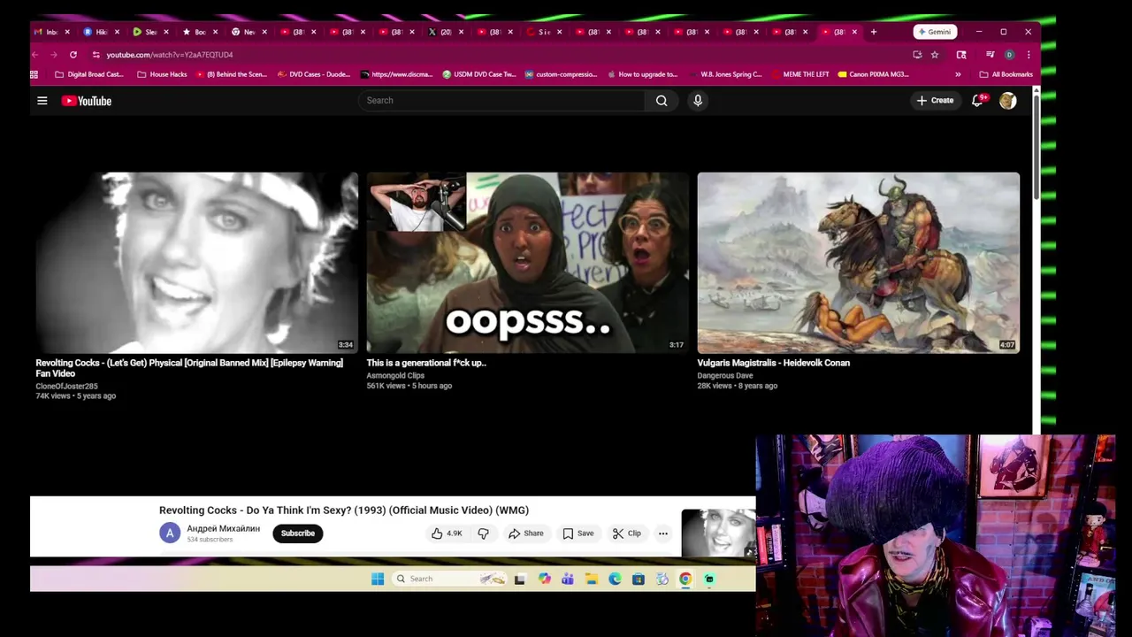Share the video
Viewport: 1132px width, 637px height.
coord(526,533)
